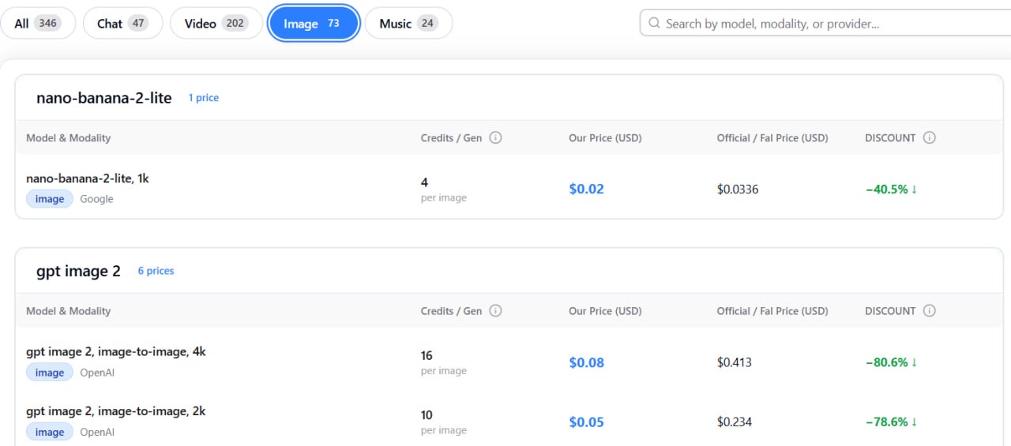Viewport: 1011px width, 446px height.
Task: Switch to the Music filter tab
Action: click(408, 24)
